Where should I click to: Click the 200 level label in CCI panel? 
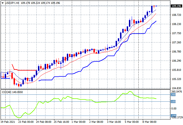point(173,95)
